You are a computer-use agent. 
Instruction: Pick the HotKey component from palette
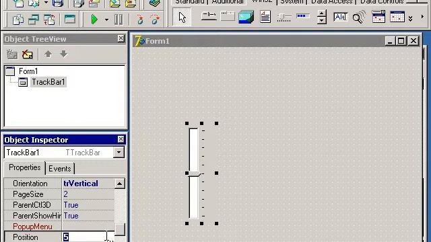point(341,17)
